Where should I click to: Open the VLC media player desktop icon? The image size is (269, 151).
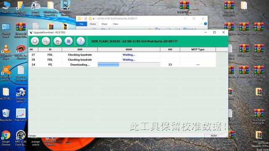click(x=6, y=52)
